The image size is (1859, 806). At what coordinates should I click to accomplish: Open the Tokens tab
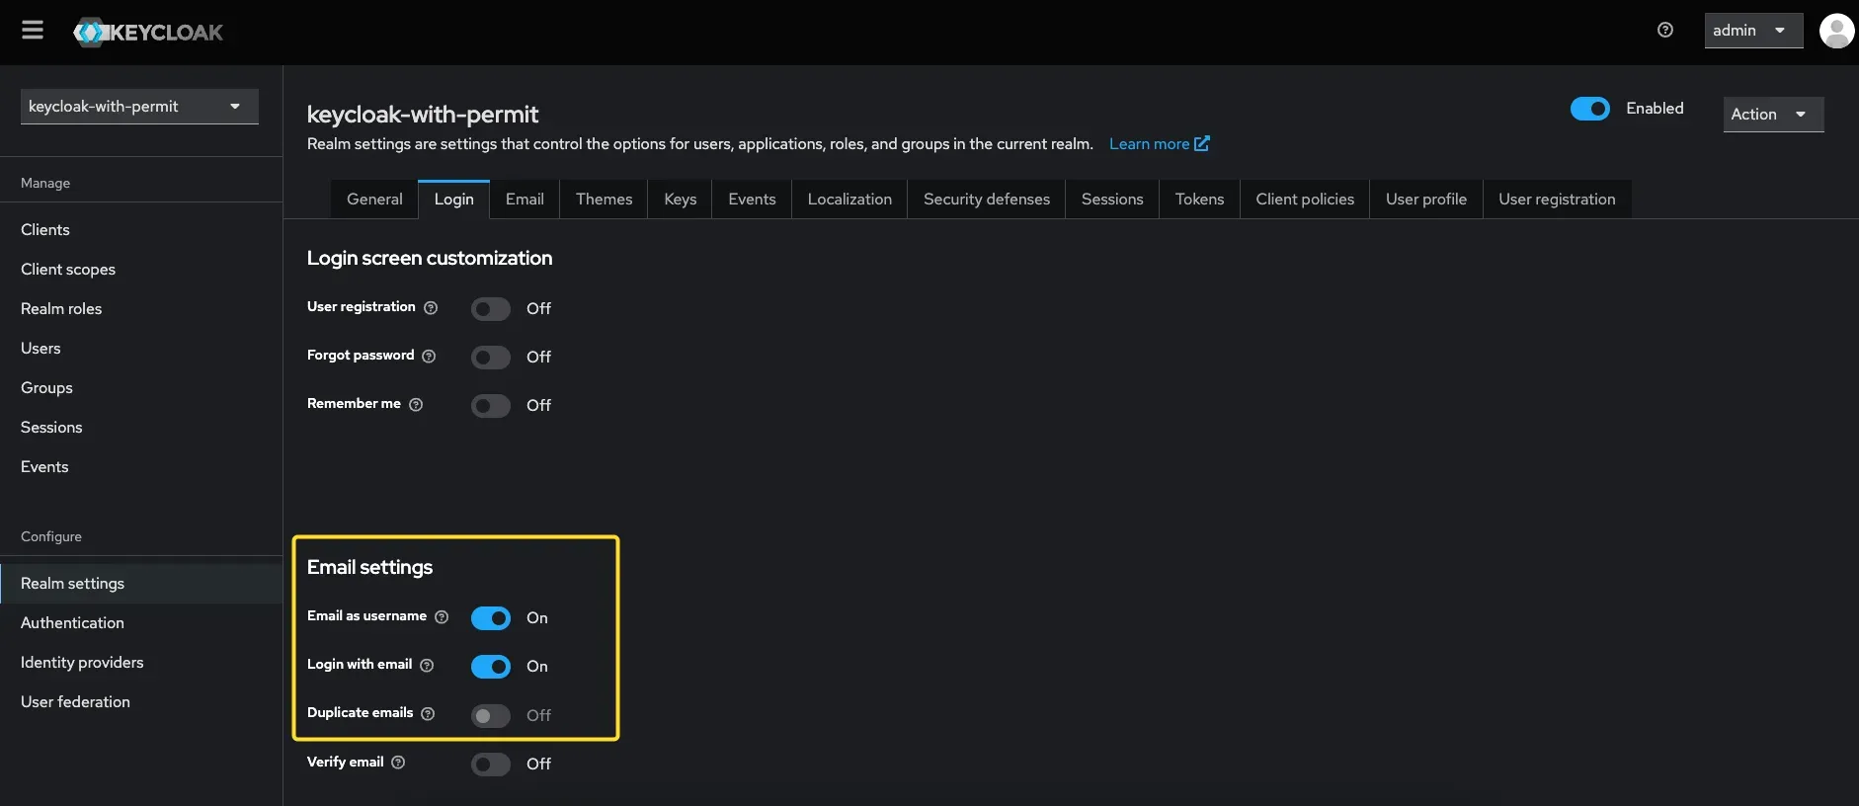tap(1199, 200)
